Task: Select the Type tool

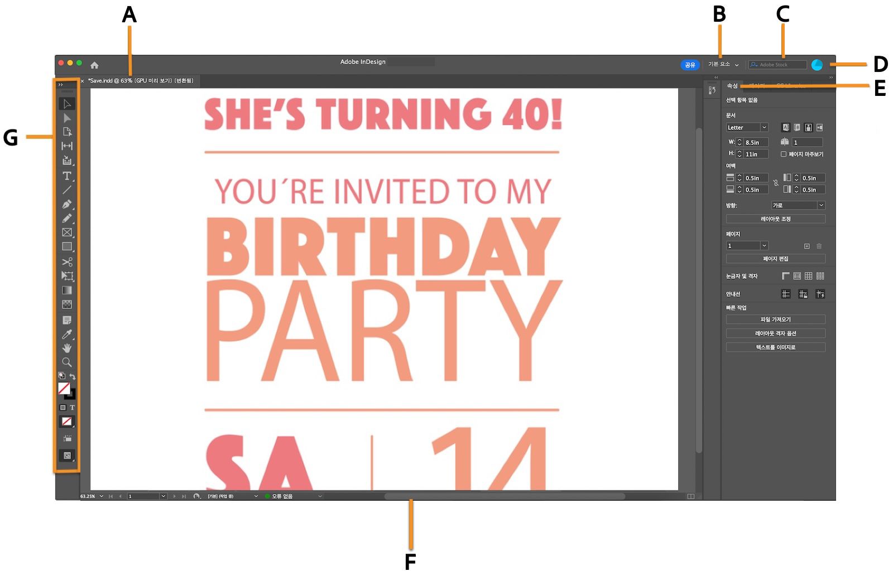Action: pyautogui.click(x=67, y=176)
